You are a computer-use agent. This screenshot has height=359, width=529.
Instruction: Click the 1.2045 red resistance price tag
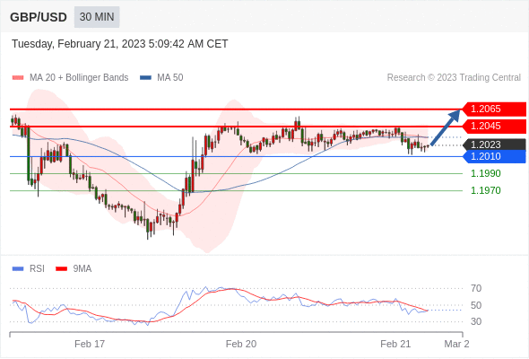coord(494,127)
